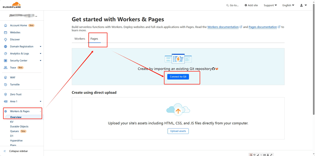Click the Zero Trust icon
Image resolution: width=315 pixels, height=156 pixels.
tap(6, 94)
